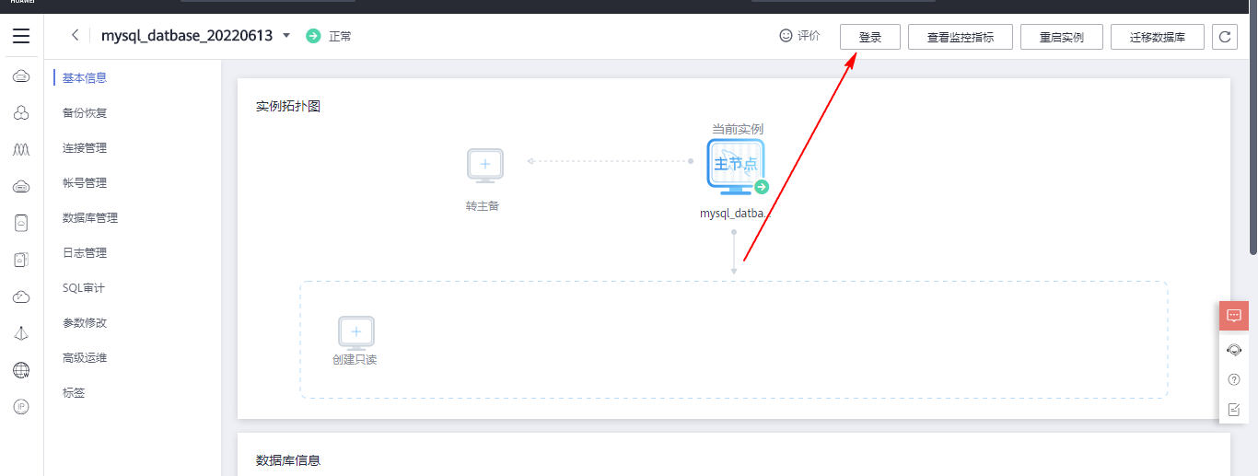This screenshot has height=476, width=1258.
Task: Open the three-circles cluster service icon
Action: (x=21, y=112)
